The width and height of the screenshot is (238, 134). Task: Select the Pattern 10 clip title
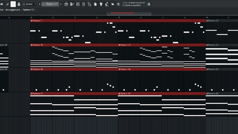click(x=213, y=21)
